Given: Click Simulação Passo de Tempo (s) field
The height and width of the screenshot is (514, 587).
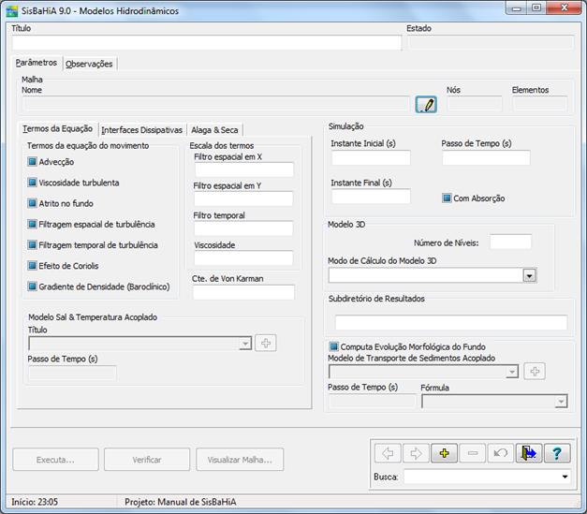Looking at the screenshot, I should click(x=486, y=157).
